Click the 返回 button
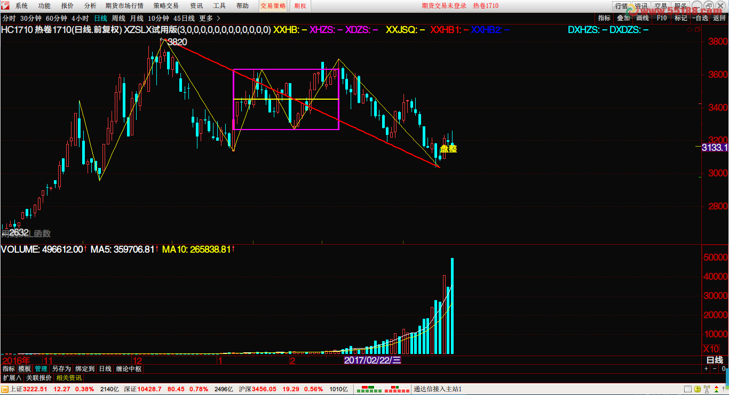 [719, 18]
